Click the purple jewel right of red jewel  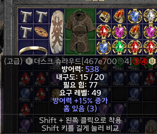tap(119, 32)
